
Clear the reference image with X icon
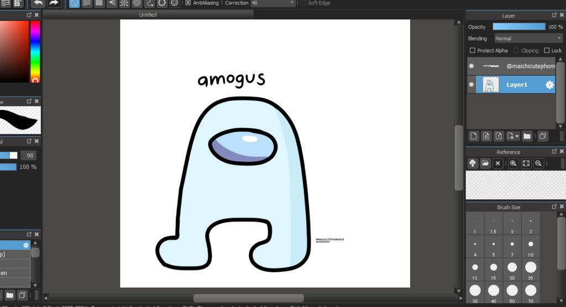tap(498, 163)
